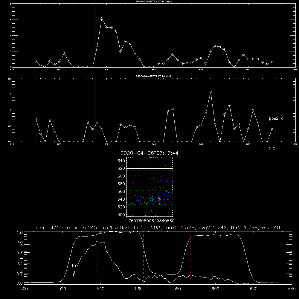The width and height of the screenshot is (299, 299).
Task: Click the dawn plot title '2020-04-06T03:17:44 dawn'
Action: [154, 1]
